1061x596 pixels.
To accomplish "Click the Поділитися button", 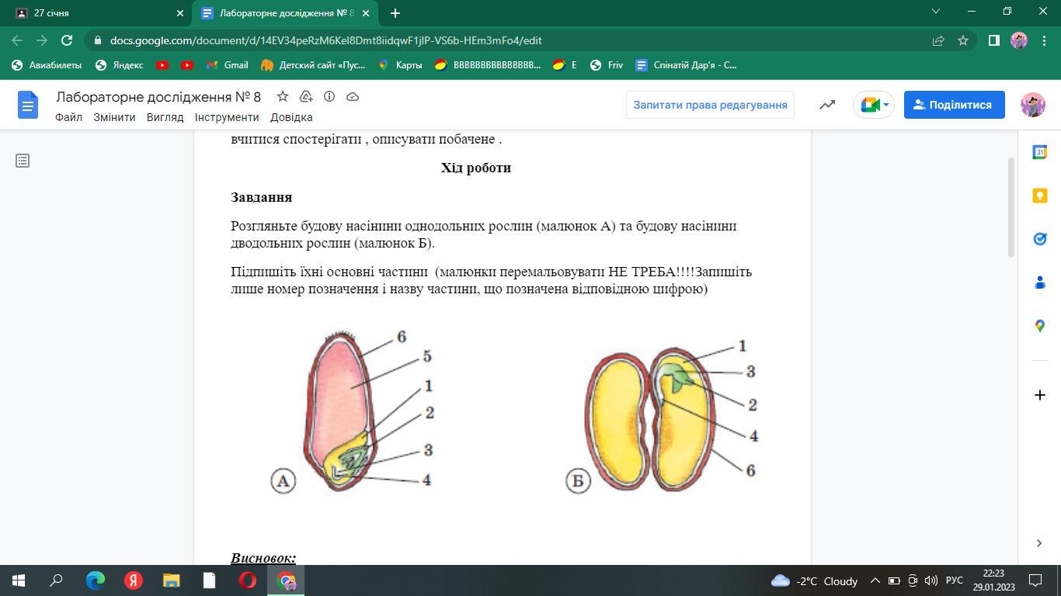I will point(954,105).
